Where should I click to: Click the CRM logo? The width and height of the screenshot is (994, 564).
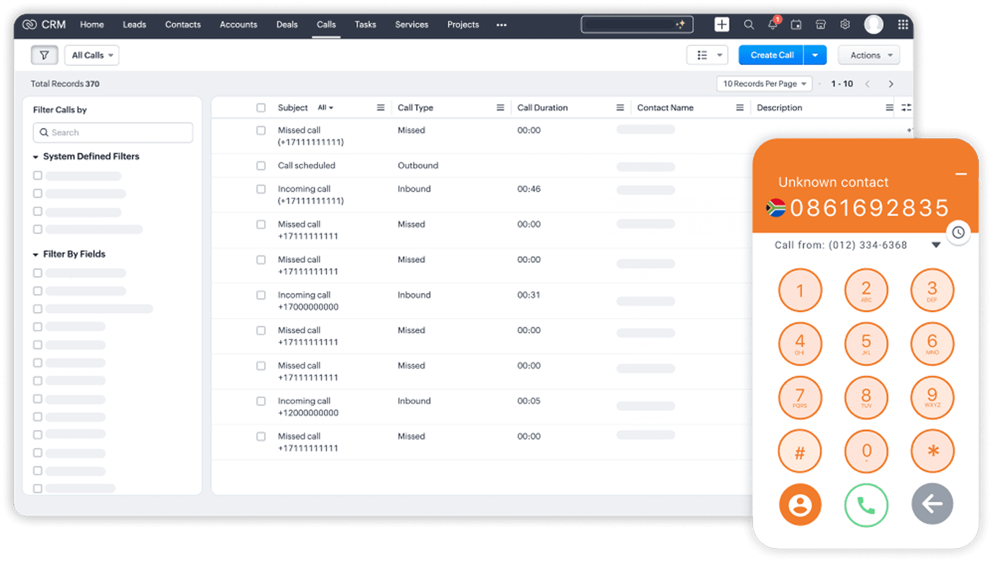tap(44, 24)
